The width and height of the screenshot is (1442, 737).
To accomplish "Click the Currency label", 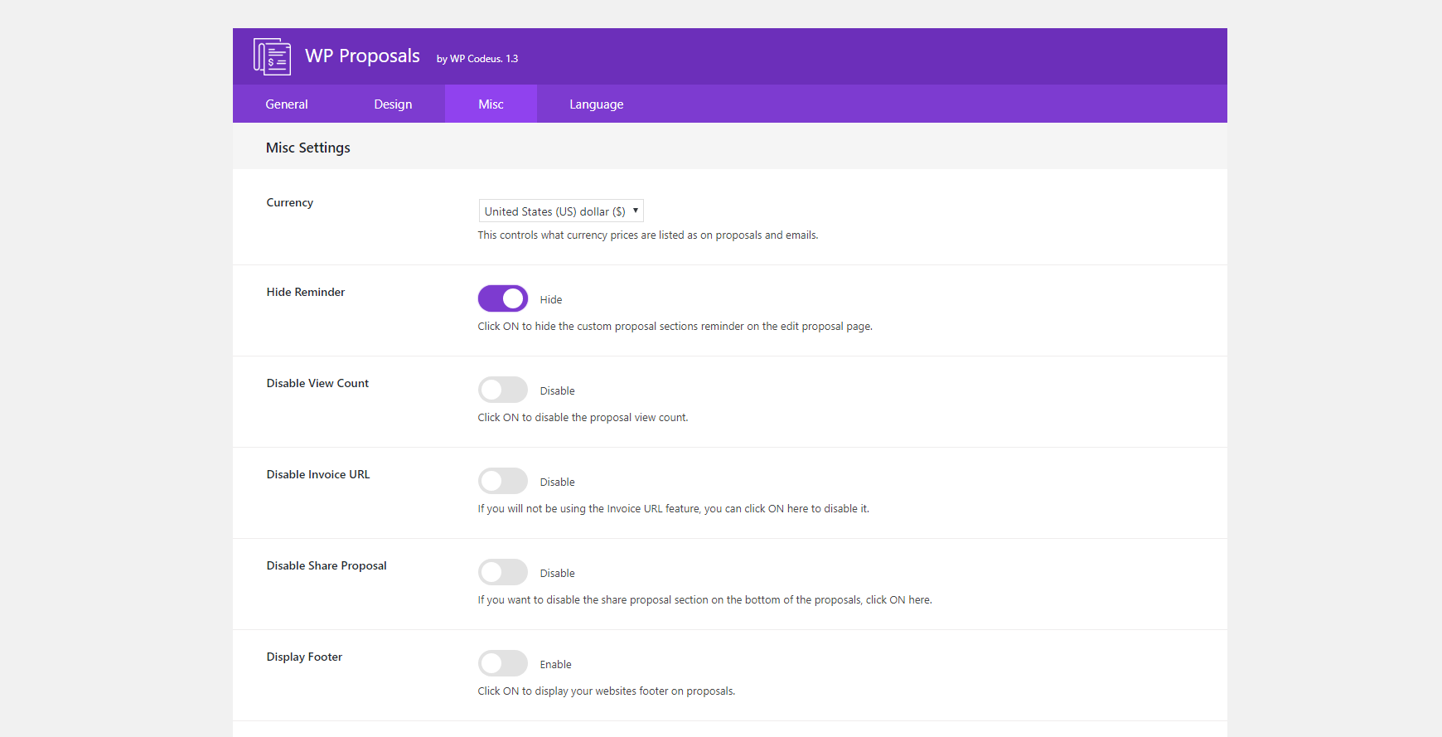I will pos(290,202).
